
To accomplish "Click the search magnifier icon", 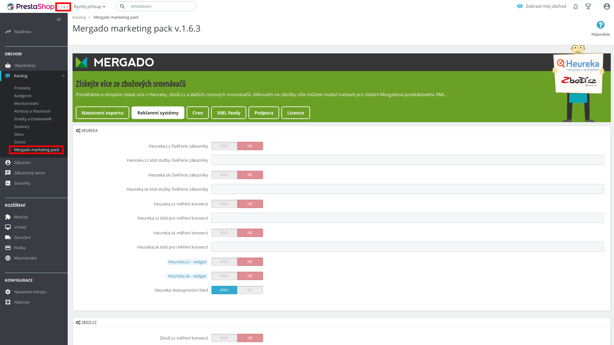I will coord(122,6).
